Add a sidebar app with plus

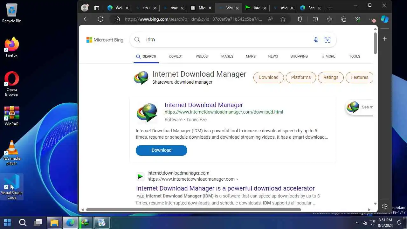[385, 38]
